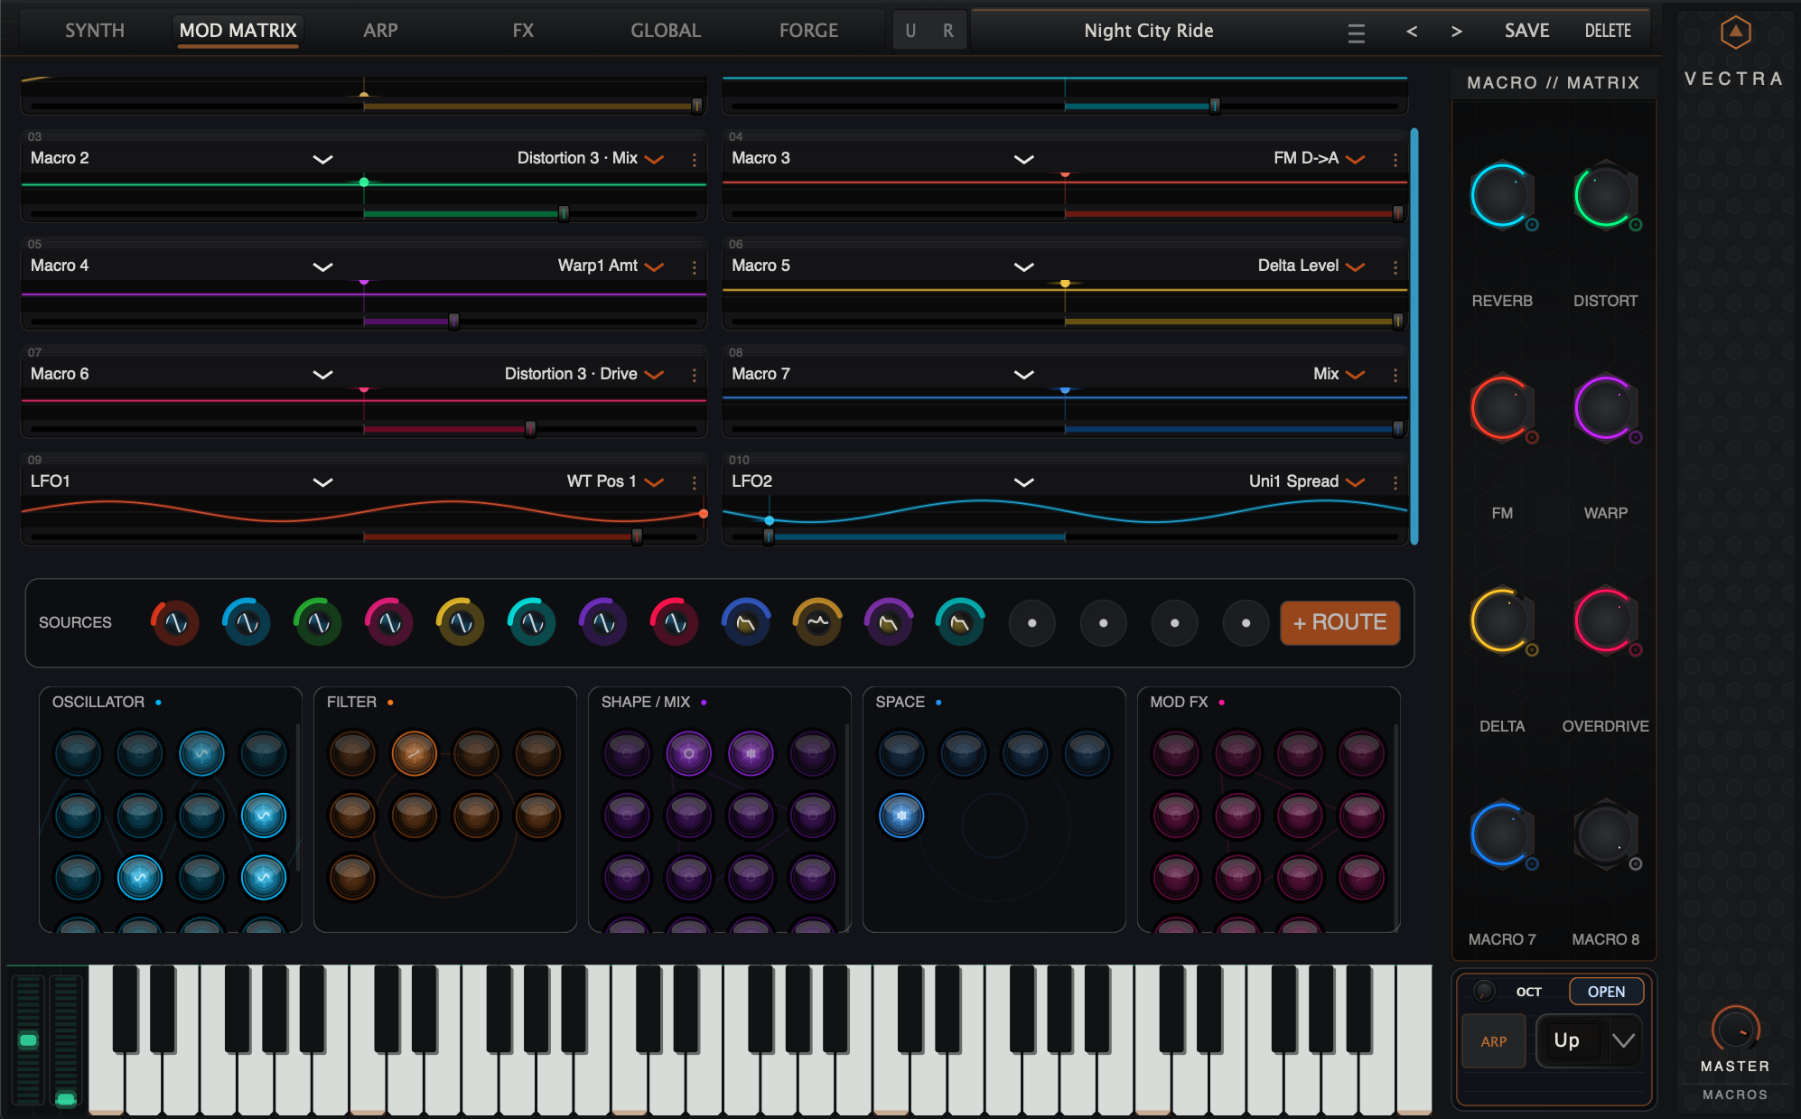
Task: Open the MOD MATRIX tab
Action: tap(238, 31)
